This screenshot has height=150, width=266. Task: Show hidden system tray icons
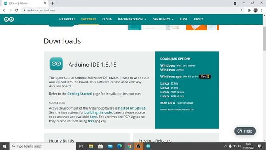coord(225,146)
